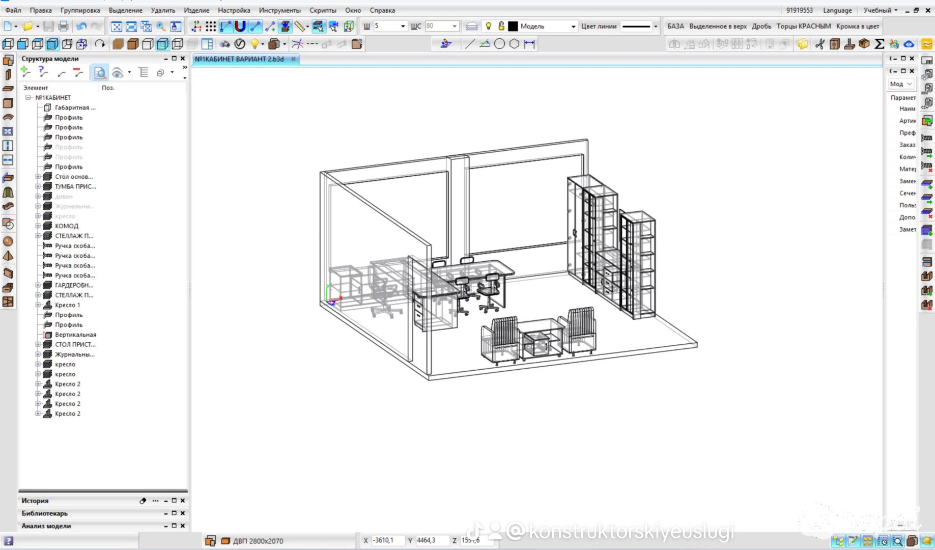Open the Инструменты menu

click(x=280, y=10)
